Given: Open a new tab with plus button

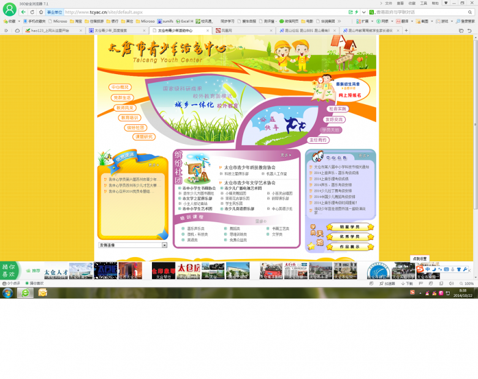Looking at the screenshot, I should pyautogui.click(x=406, y=31).
